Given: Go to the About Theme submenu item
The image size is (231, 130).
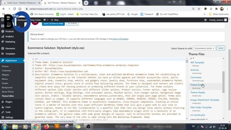Looking at the screenshot, I should 8,92.
